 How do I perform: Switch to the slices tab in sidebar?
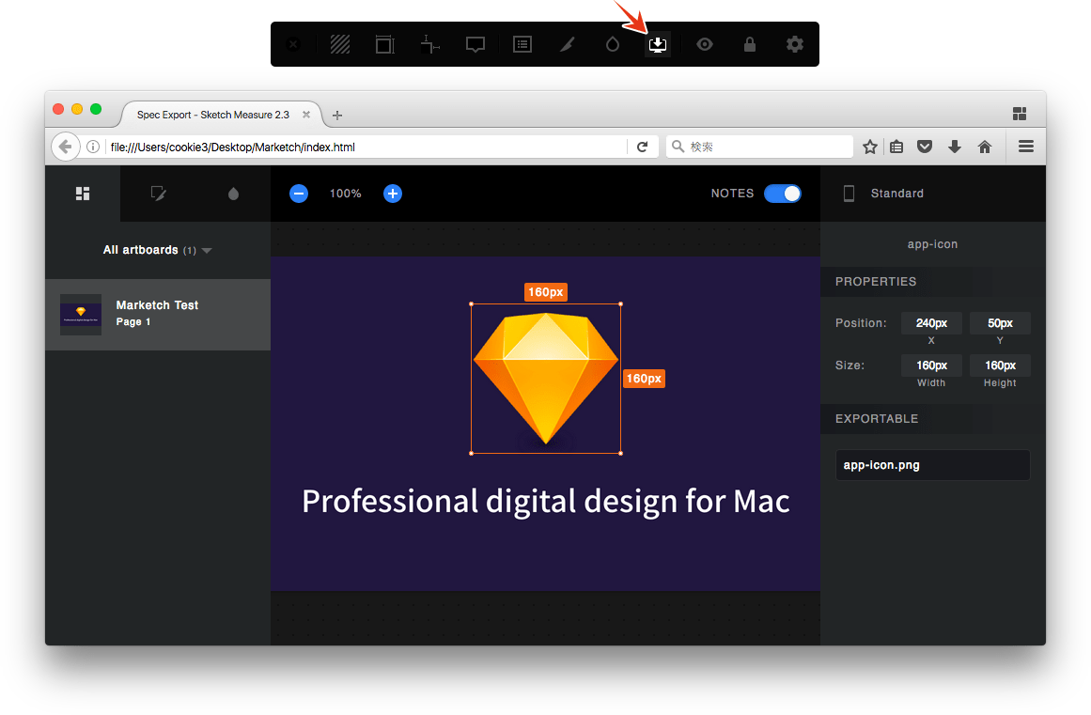point(159,194)
